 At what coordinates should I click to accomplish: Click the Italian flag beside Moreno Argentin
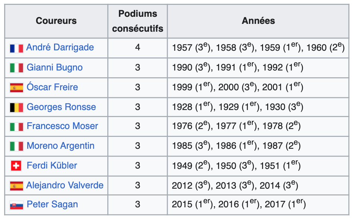[x=16, y=146]
